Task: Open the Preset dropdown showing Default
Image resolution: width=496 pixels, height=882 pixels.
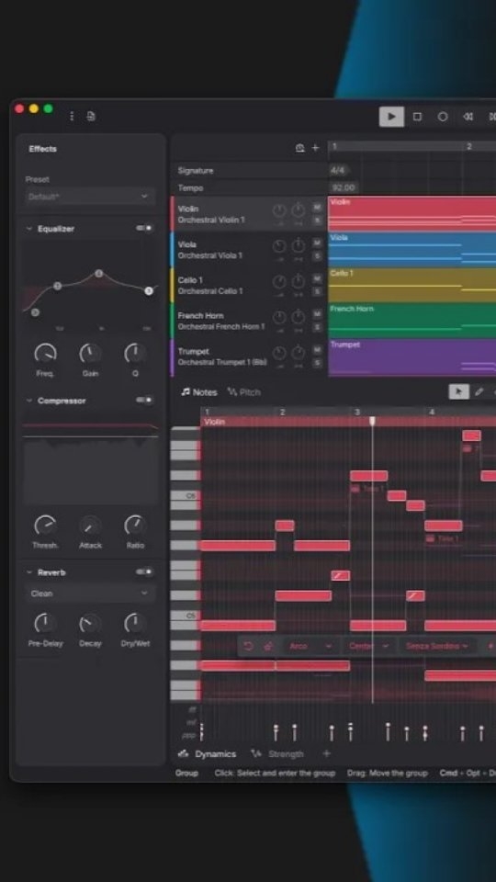Action: (90, 197)
